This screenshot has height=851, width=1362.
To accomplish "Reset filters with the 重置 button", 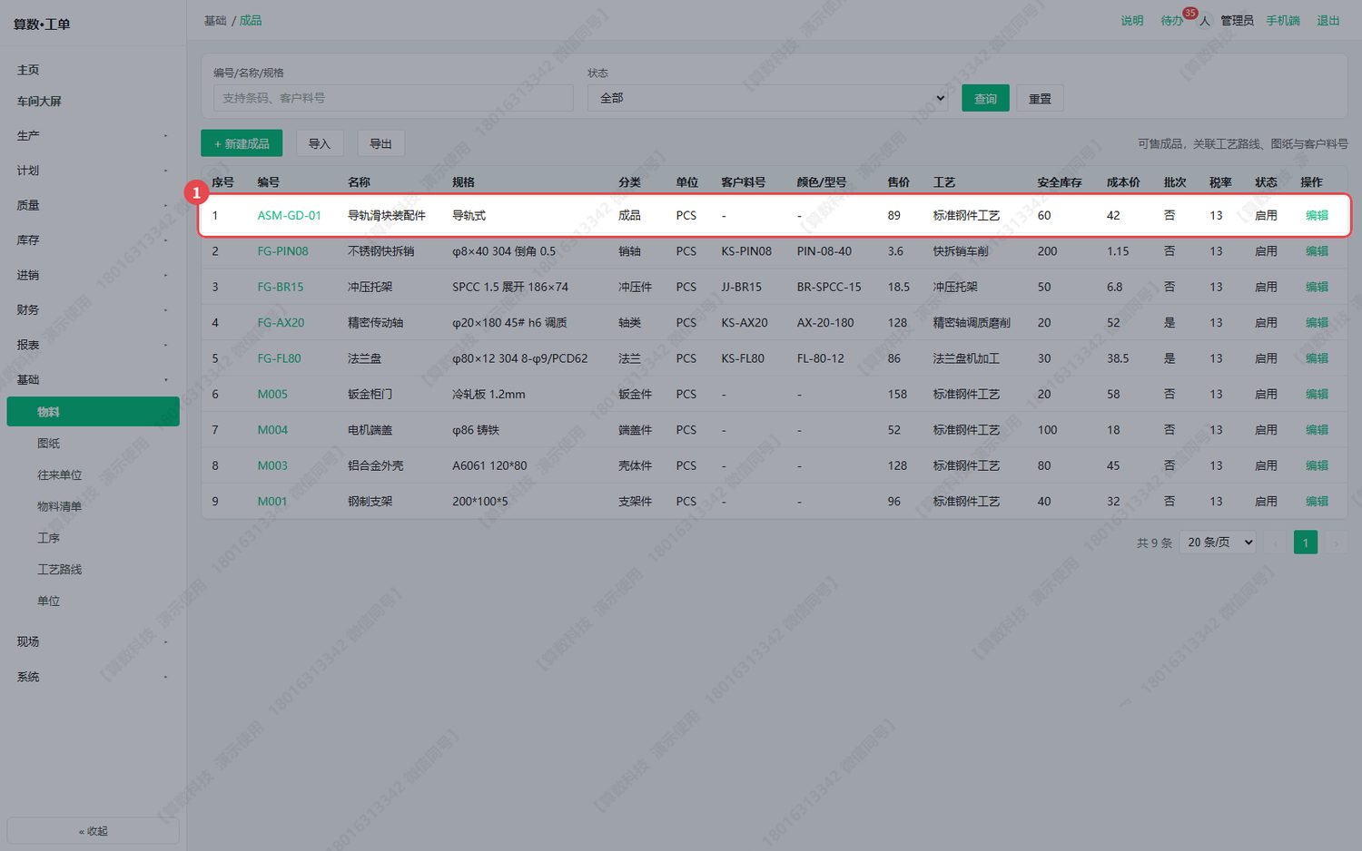I will [x=1040, y=98].
